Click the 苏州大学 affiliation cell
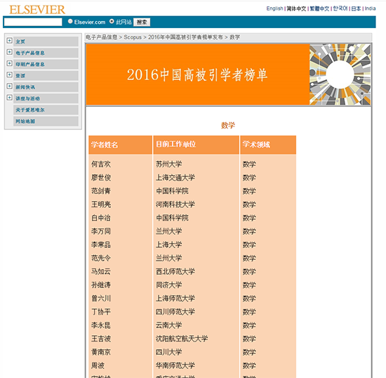 click(x=169, y=164)
